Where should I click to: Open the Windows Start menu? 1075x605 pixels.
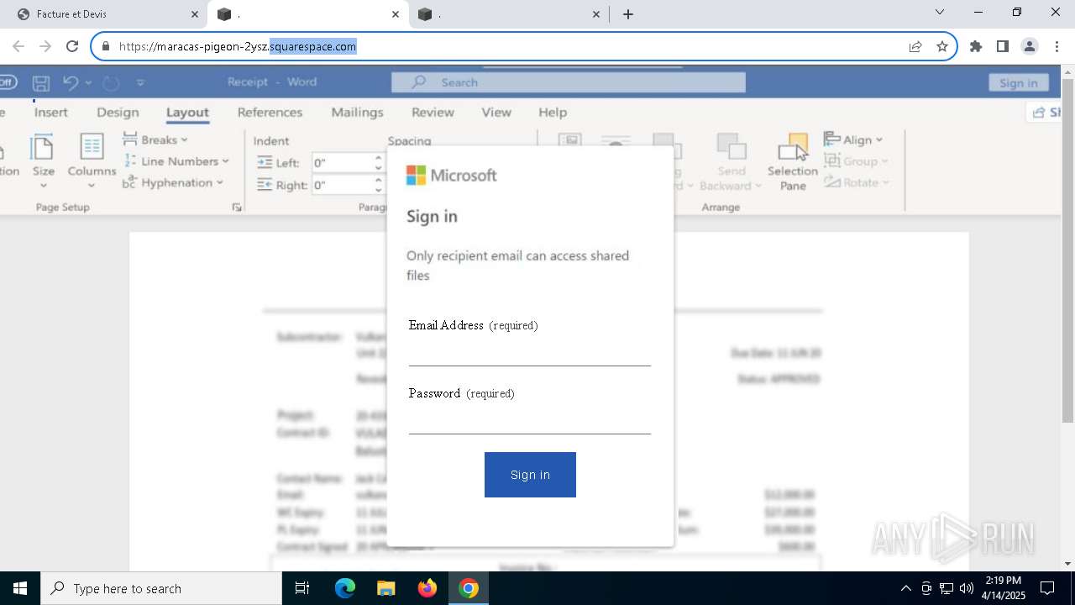(x=20, y=588)
